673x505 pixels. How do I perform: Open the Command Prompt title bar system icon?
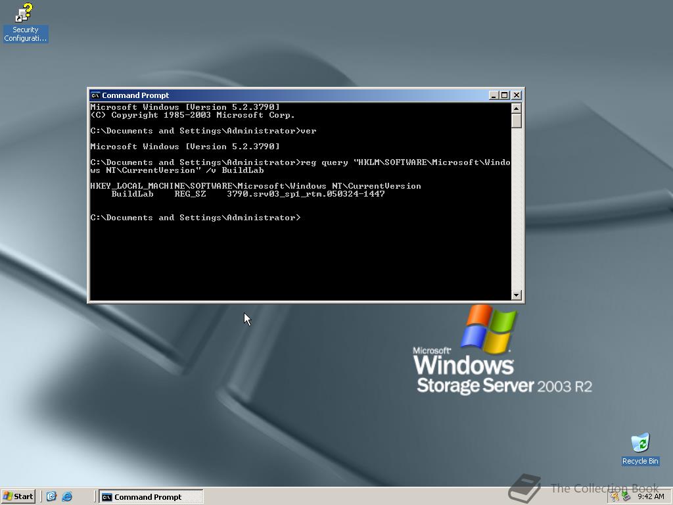95,95
